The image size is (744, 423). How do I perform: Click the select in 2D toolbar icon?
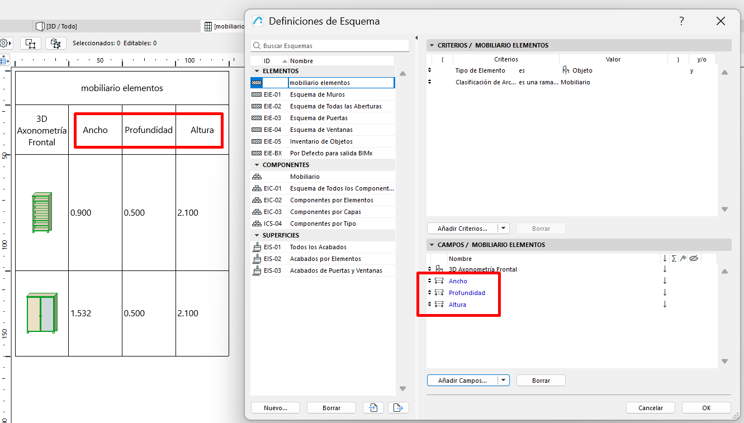pyautogui.click(x=31, y=43)
